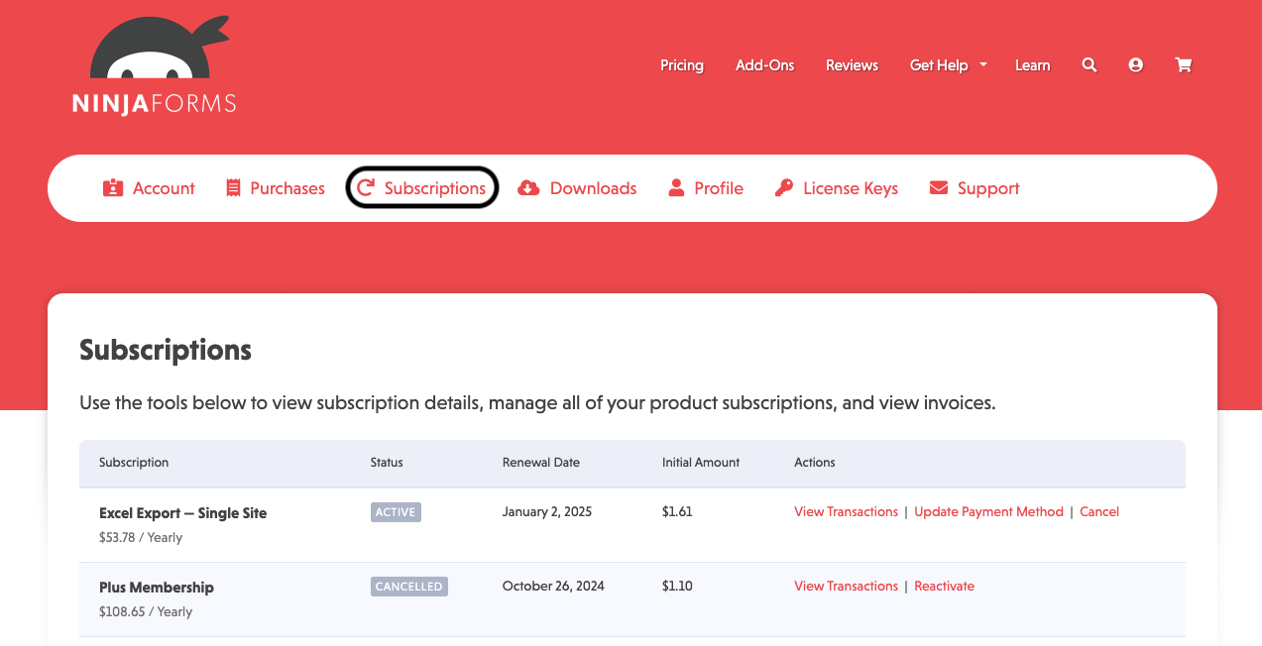Screen dimensions: 1262x646
Task: Expand the Get Help chevron arrow
Action: pyautogui.click(x=982, y=65)
